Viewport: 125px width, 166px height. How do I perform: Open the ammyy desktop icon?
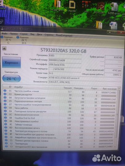[x=99, y=8]
